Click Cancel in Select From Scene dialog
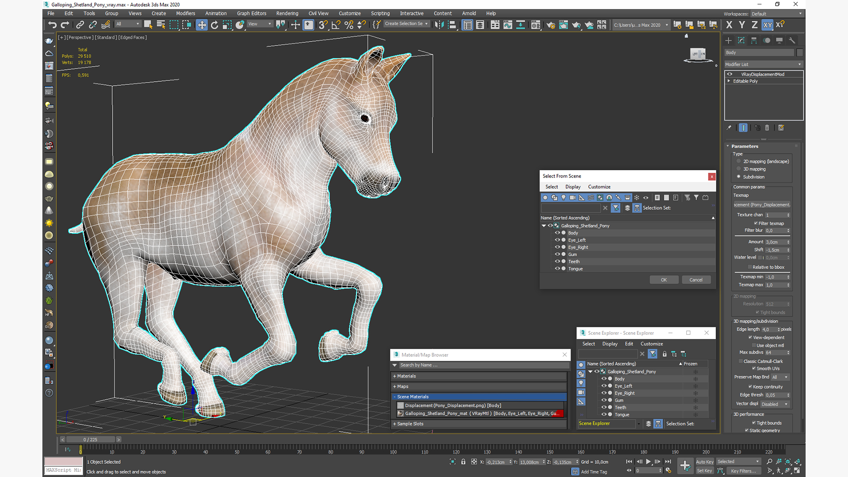Image resolution: width=848 pixels, height=477 pixels. tap(696, 280)
